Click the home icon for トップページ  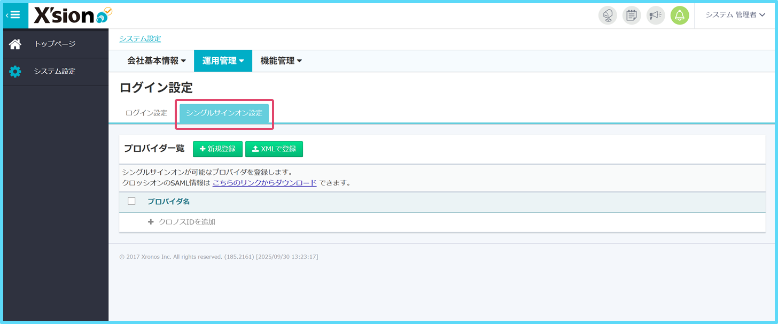[15, 44]
